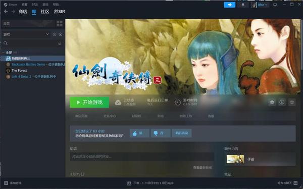Open the notifications bell icon
Viewport: 303px width, 189px height.
pos(243,5)
